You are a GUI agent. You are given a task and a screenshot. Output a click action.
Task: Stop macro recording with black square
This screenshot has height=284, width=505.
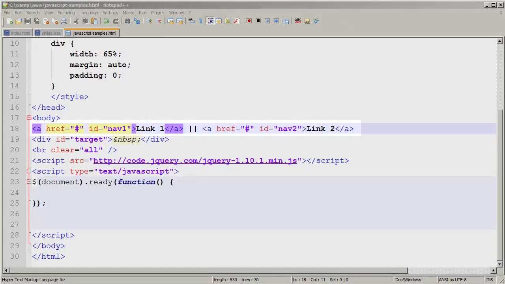point(258,21)
